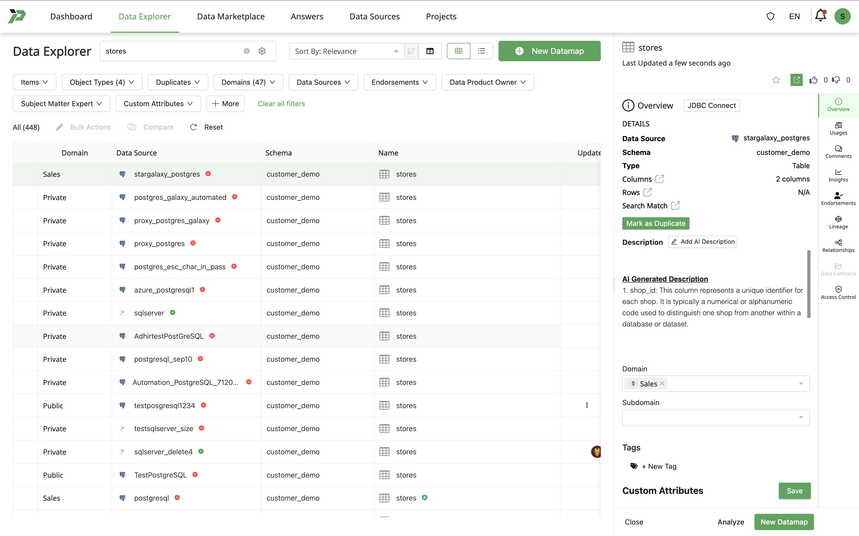Switch to grid table view
Image resolution: width=859 pixels, height=536 pixels.
tap(458, 51)
